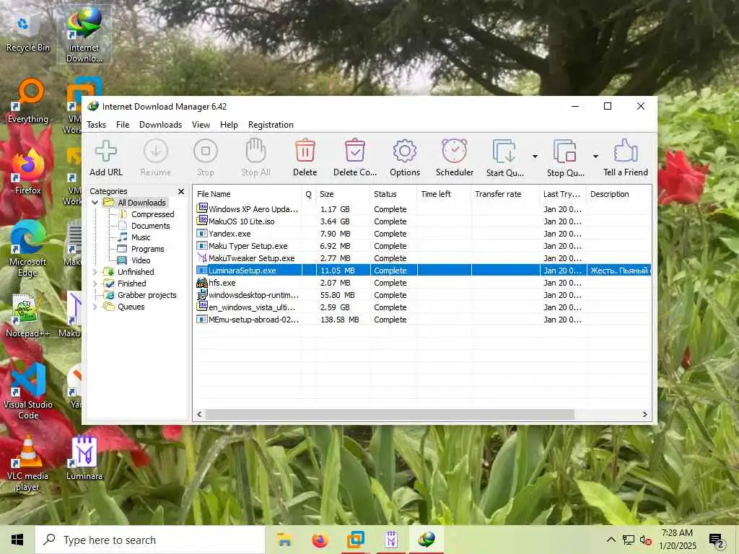Select Notepad++ desktop shortcut
The width and height of the screenshot is (739, 554).
tap(27, 316)
